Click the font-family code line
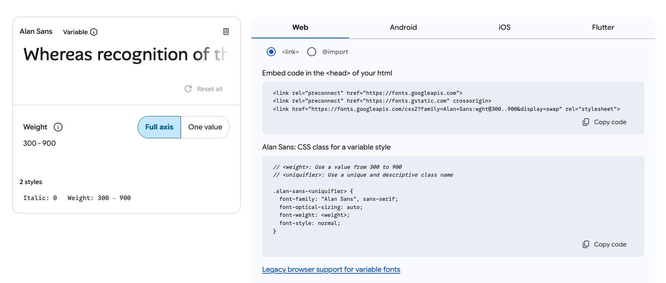 (x=339, y=199)
